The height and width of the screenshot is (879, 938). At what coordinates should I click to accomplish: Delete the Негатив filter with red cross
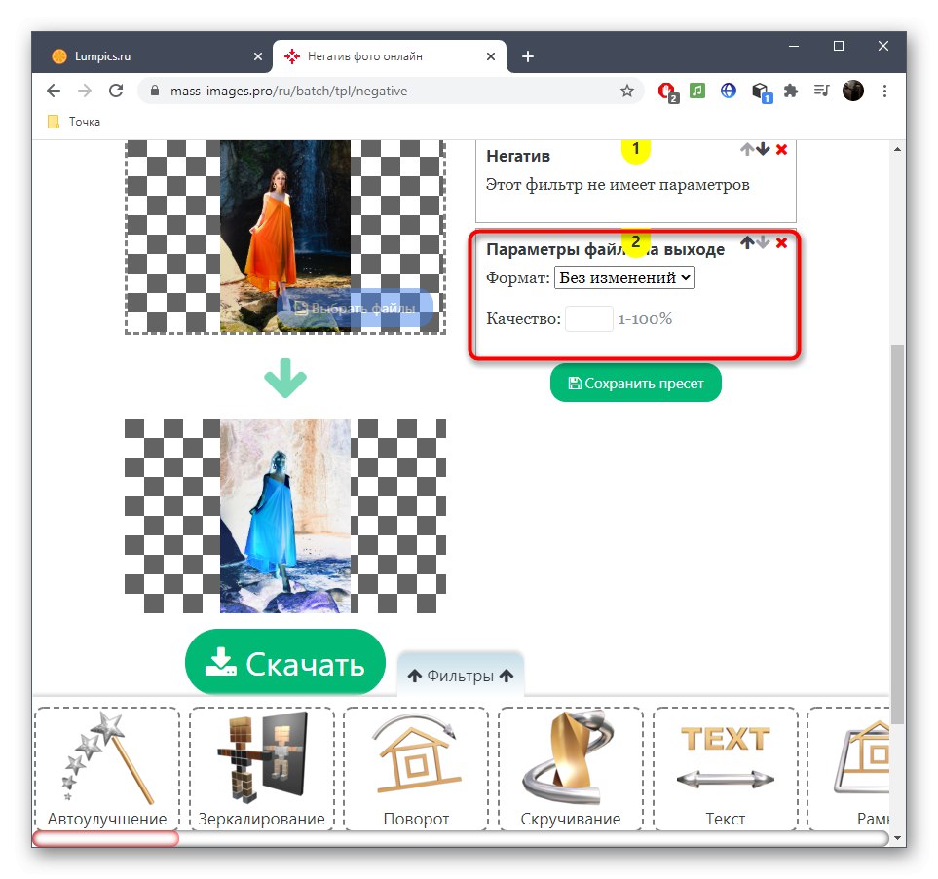pyautogui.click(x=781, y=150)
